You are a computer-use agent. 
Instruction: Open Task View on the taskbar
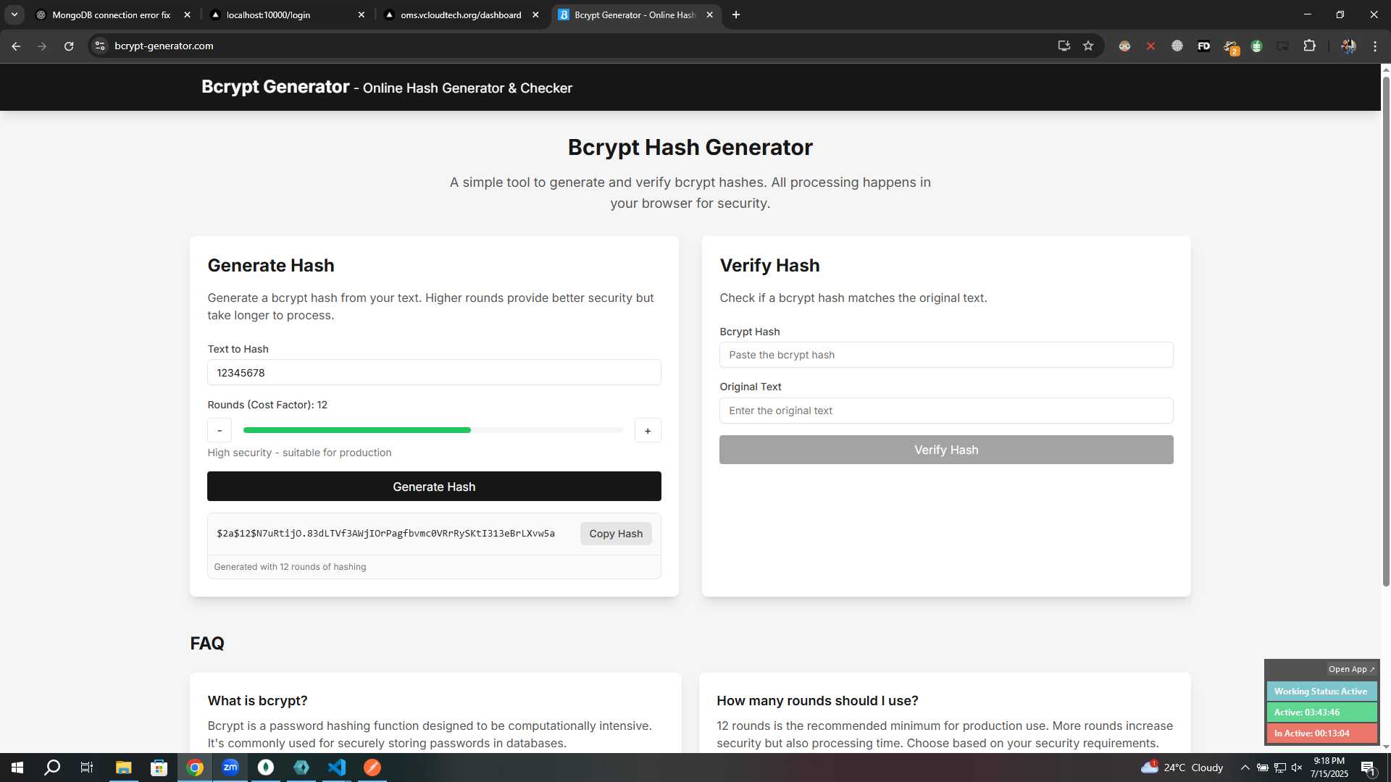(87, 768)
